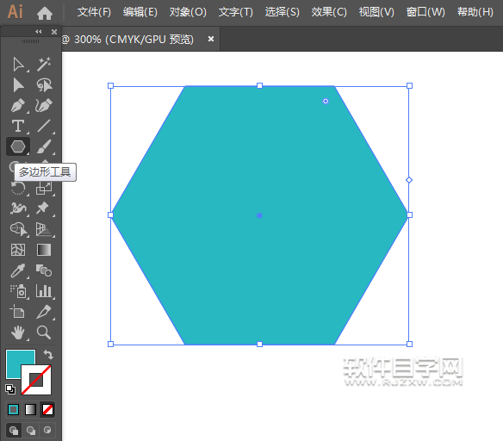This screenshot has height=441, width=503.
Task: Set paint mode to None
Action: [47, 410]
